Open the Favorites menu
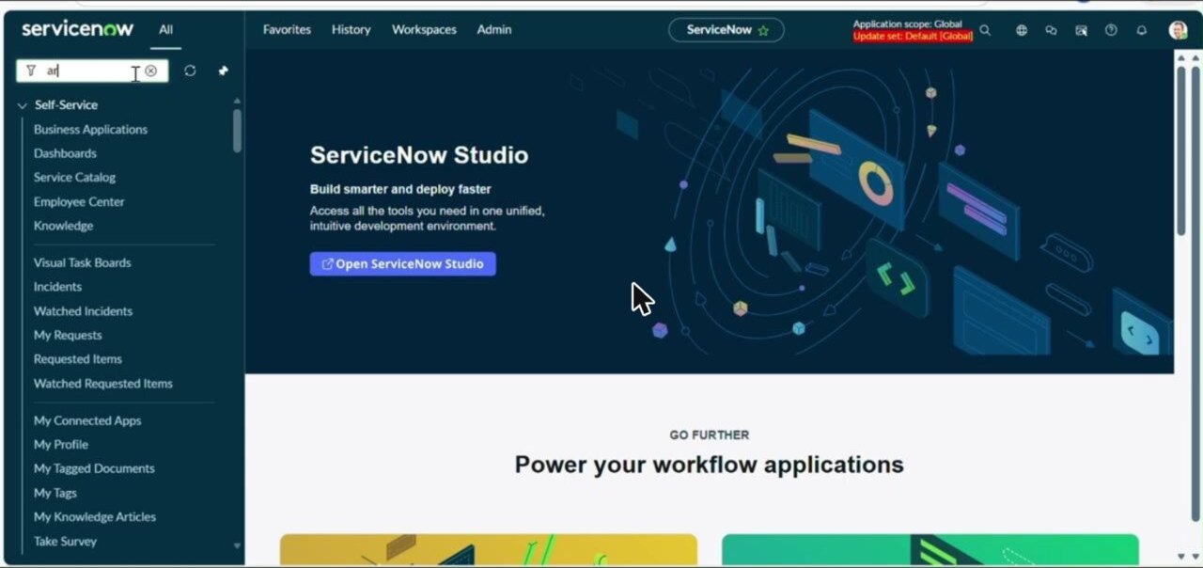Image resolution: width=1203 pixels, height=568 pixels. (287, 30)
